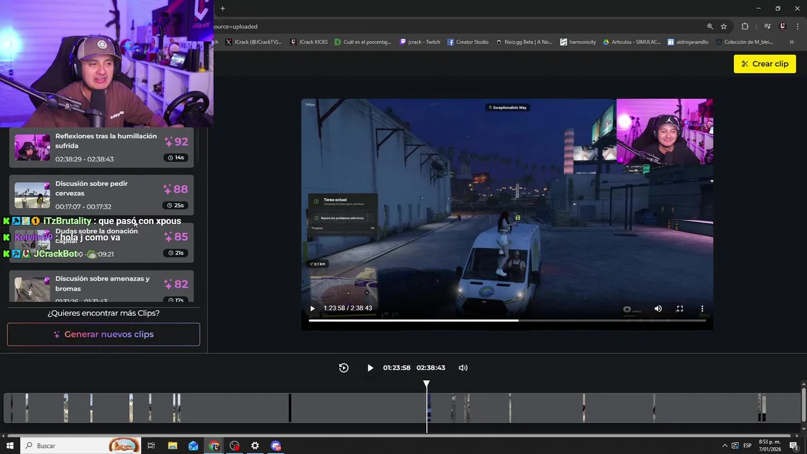Open Colección de M_blei... bookmark

click(x=743, y=42)
